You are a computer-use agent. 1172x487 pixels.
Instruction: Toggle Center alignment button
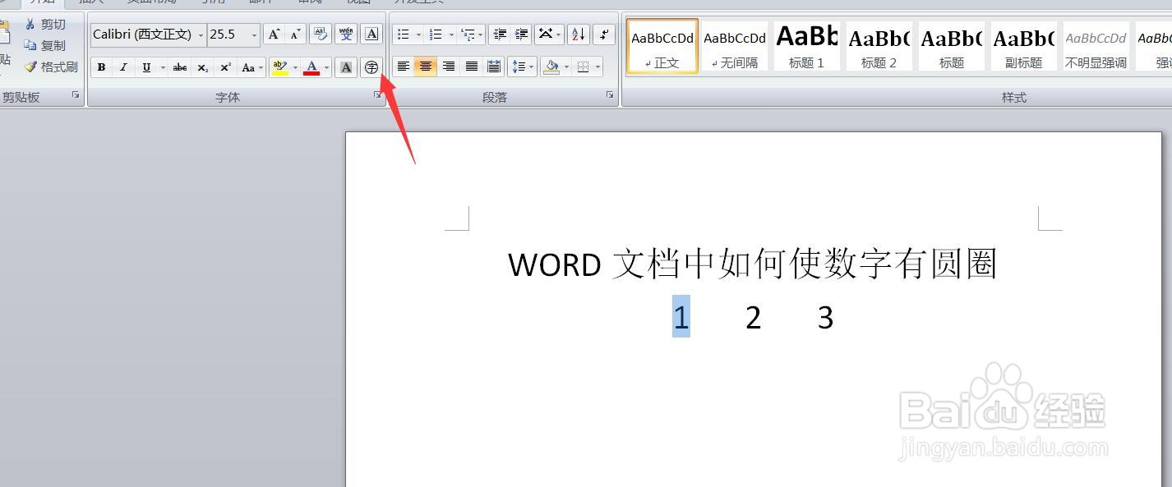[426, 67]
